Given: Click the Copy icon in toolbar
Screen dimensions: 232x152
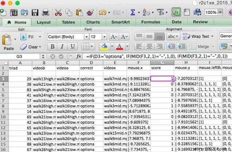Looking at the screenshot, I should (69, 12).
